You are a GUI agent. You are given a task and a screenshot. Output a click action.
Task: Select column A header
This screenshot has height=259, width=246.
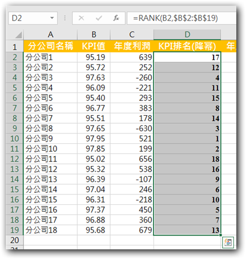click(50, 35)
